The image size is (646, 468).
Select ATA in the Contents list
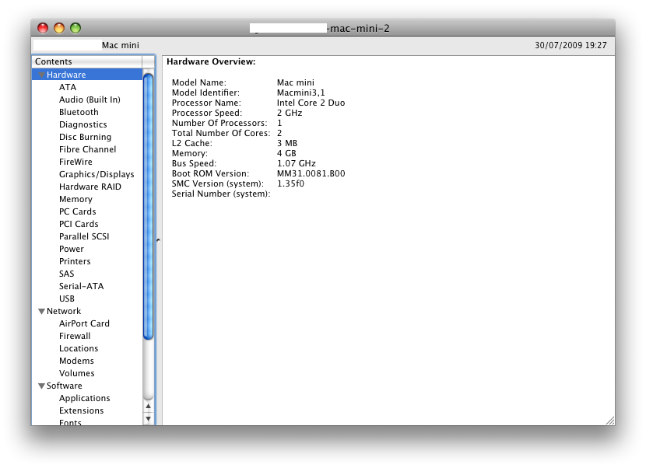click(x=68, y=87)
